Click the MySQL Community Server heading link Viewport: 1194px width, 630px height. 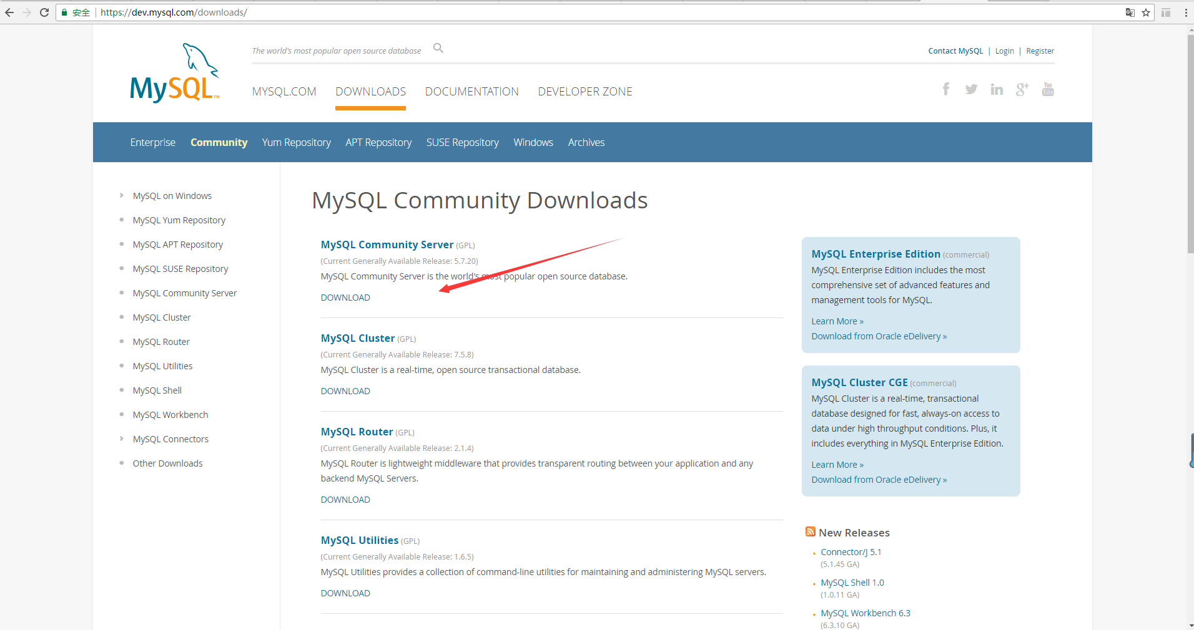coord(387,245)
